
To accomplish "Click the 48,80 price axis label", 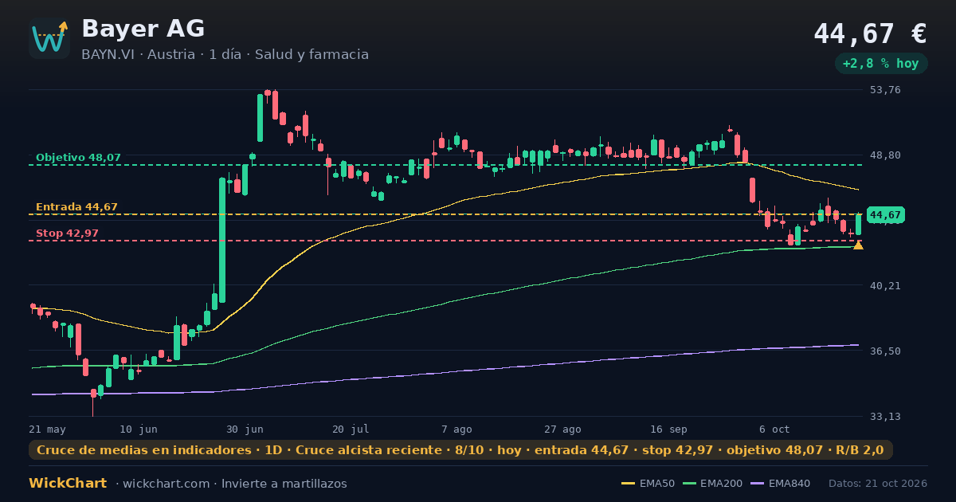I will pyautogui.click(x=885, y=155).
